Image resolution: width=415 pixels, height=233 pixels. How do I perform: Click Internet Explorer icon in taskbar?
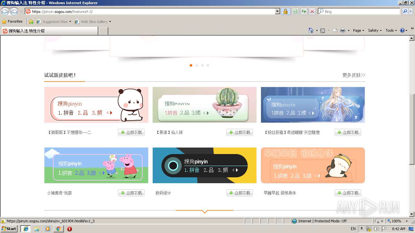coord(26,229)
